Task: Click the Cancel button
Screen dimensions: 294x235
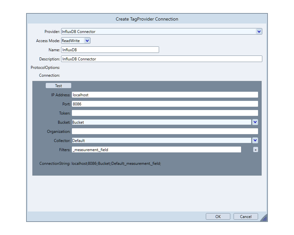Action: pos(246,216)
